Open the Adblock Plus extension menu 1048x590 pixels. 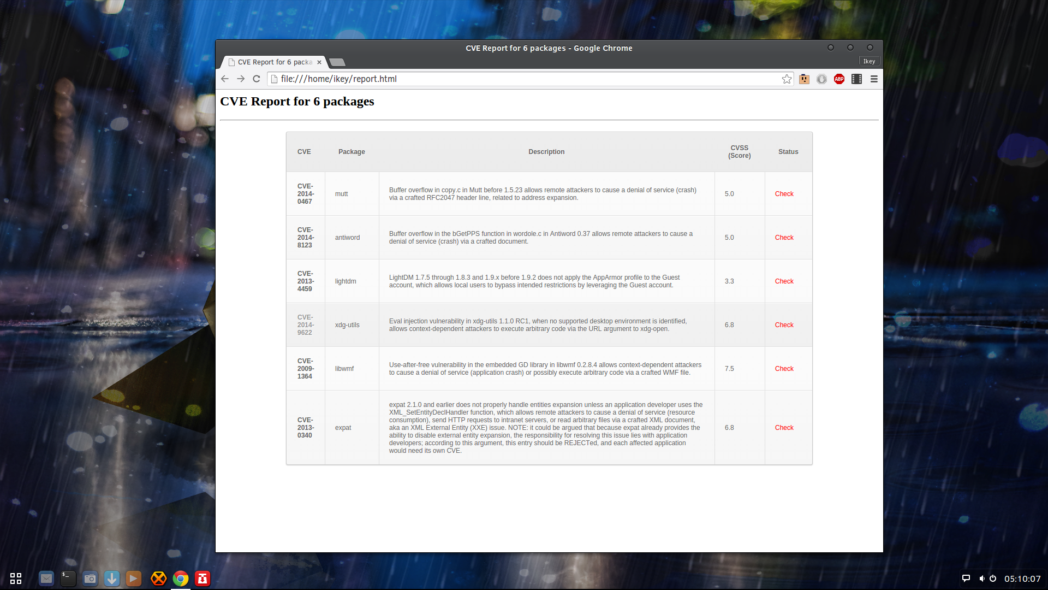pyautogui.click(x=839, y=79)
